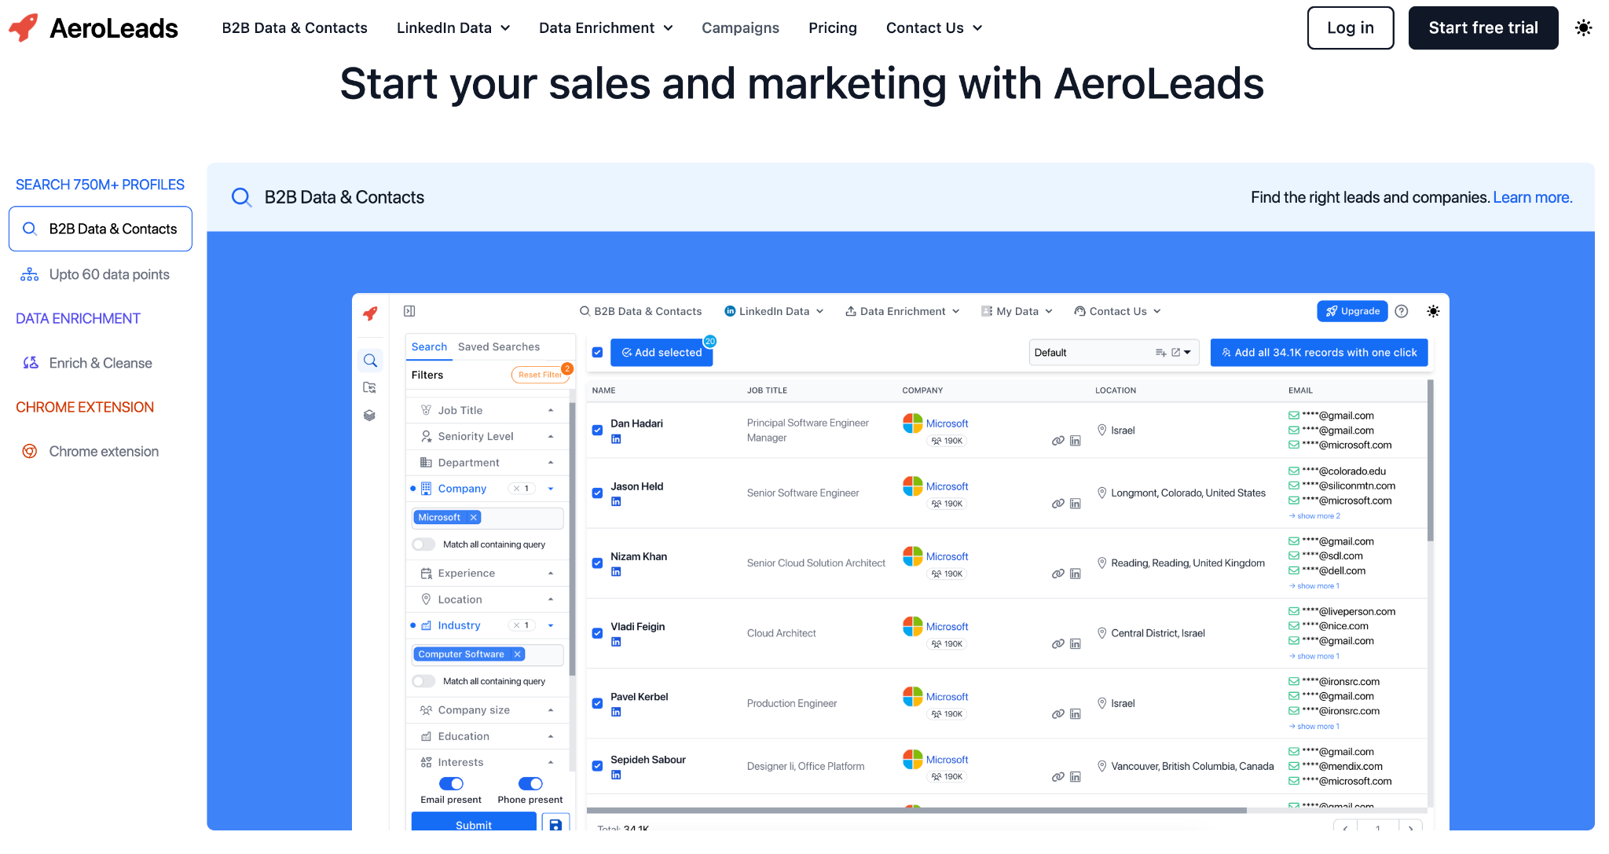
Task: Toggle the dark mode sun icon
Action: tap(1583, 28)
